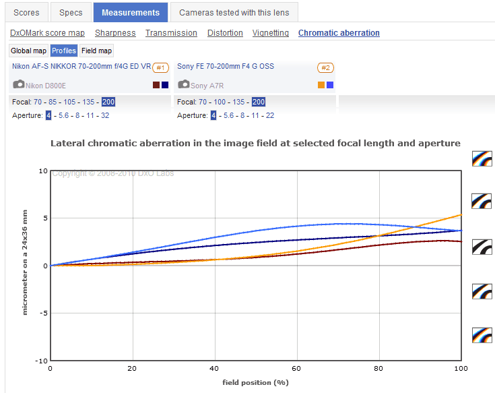The image size is (495, 393).
Task: Select the Profiles view button
Action: click(x=63, y=51)
